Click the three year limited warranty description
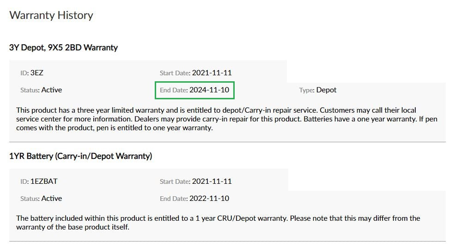 216,119
